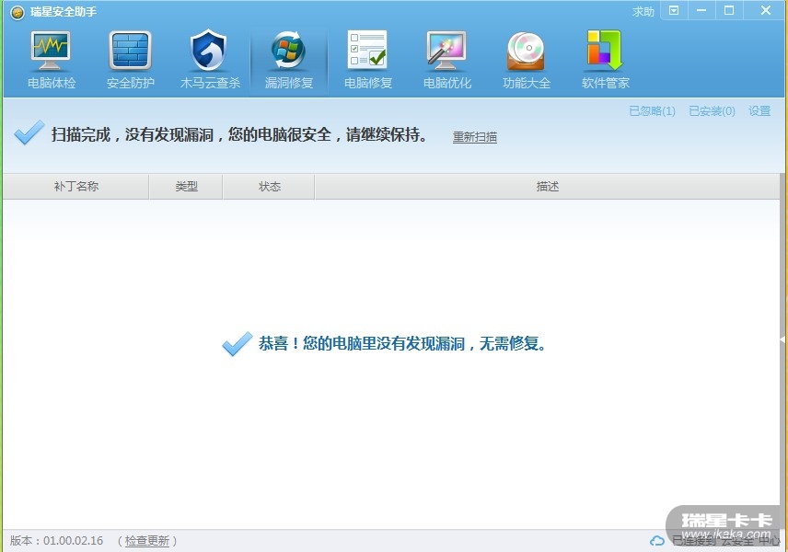Viewport: 788px width, 552px height.
Task: Open the 电脑修复 checklist icon
Action: (368, 50)
